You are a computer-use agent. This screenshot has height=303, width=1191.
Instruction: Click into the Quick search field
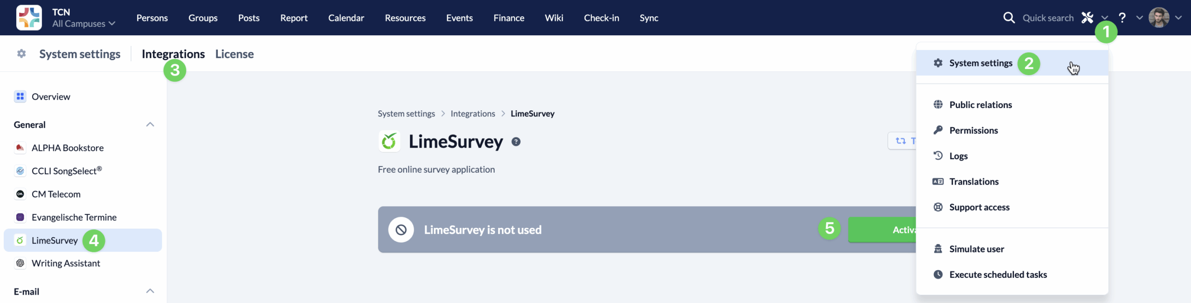click(x=1048, y=18)
